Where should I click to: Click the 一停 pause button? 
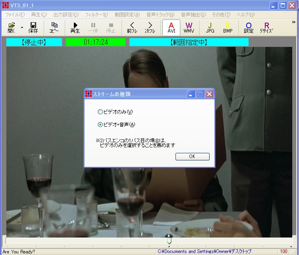tap(93, 28)
